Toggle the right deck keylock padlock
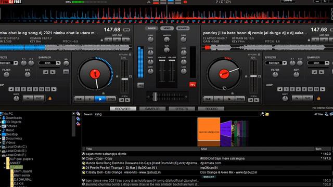Viewport: 333px width, 187px height. [259, 55]
